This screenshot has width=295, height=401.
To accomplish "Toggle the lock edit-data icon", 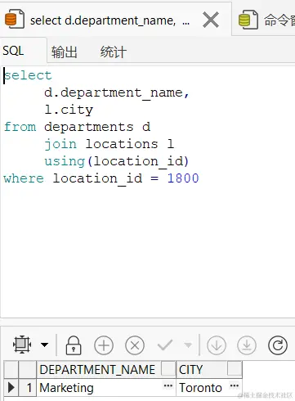I will (x=74, y=345).
